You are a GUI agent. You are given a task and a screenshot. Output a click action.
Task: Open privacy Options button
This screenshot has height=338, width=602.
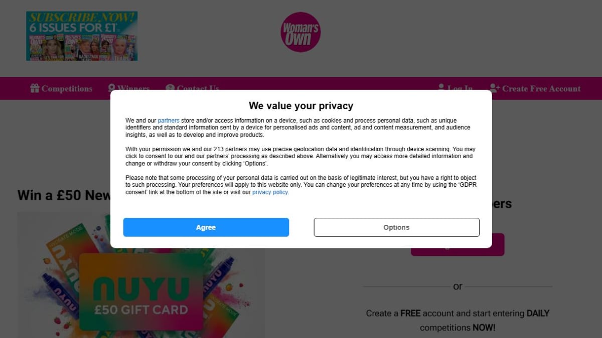[396, 227]
